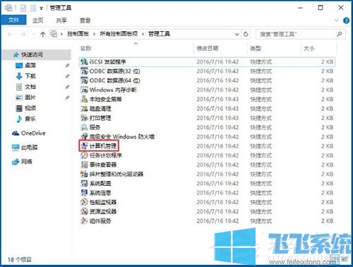Click the 组件服务 icon

click(84, 221)
